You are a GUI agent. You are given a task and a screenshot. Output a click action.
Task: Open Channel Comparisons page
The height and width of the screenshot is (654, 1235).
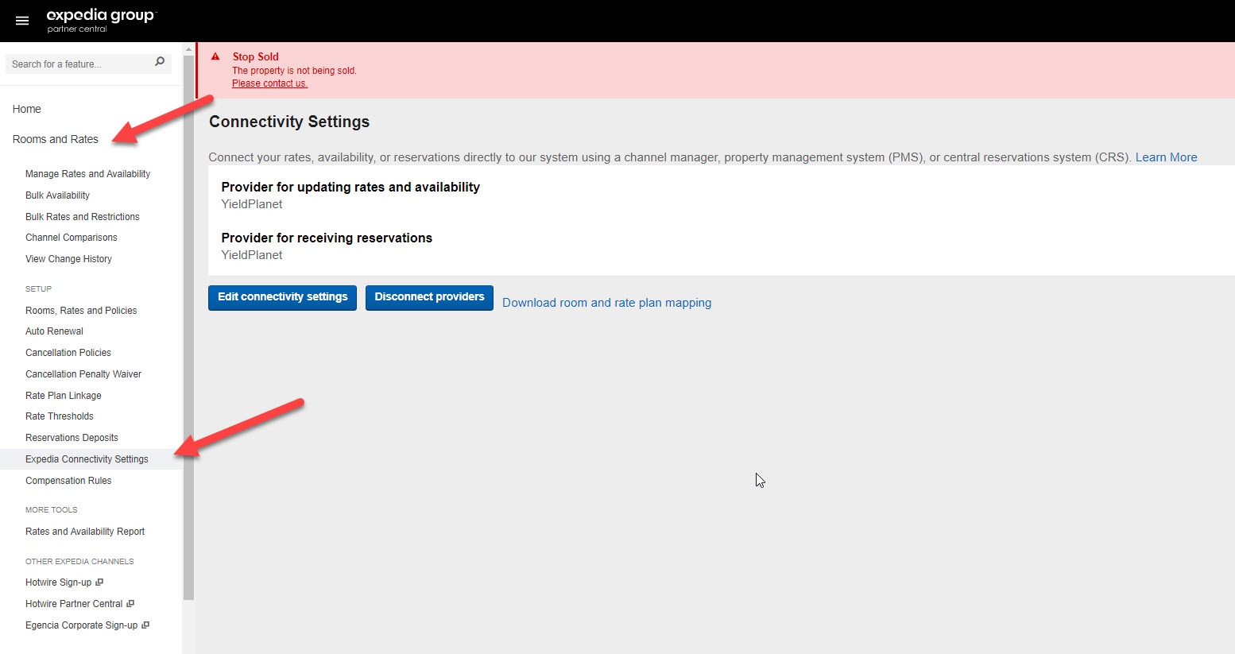point(71,238)
